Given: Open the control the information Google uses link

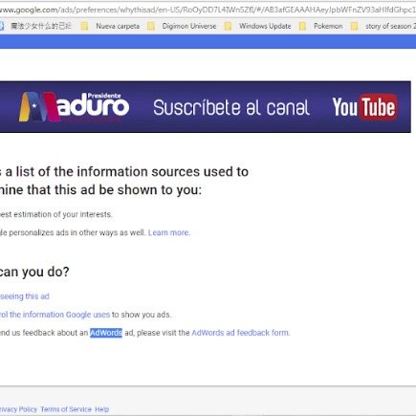Looking at the screenshot, I should point(55,315).
